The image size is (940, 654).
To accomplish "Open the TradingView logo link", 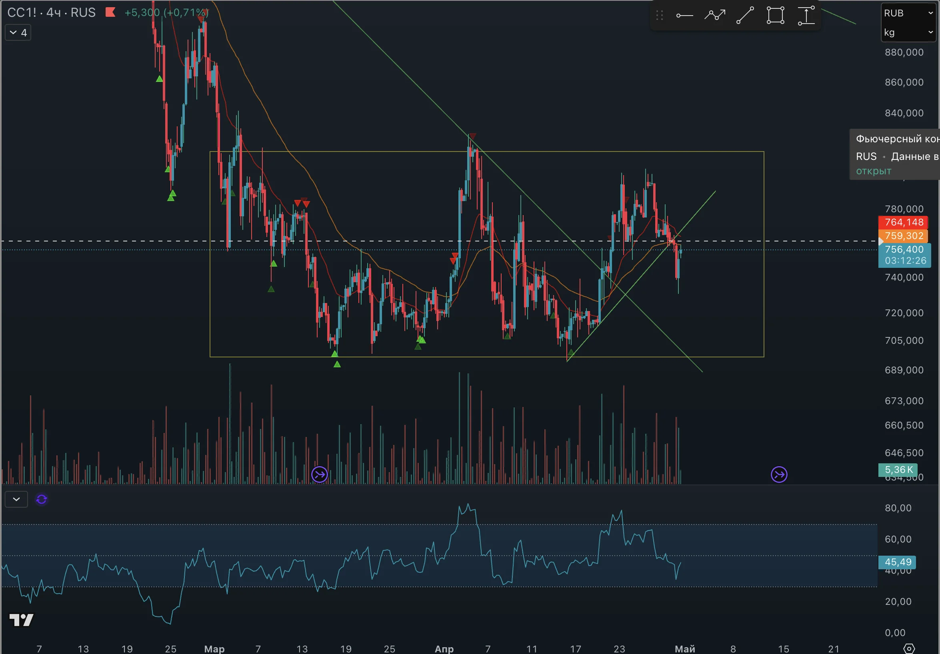I will tap(21, 620).
